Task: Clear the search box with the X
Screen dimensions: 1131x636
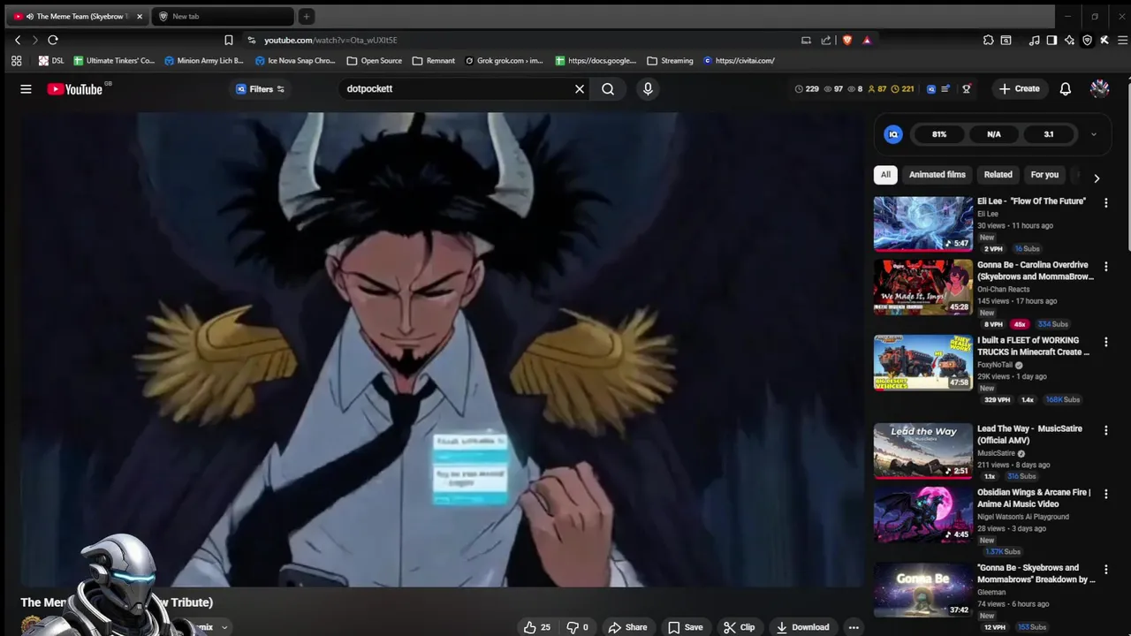Action: coord(580,88)
